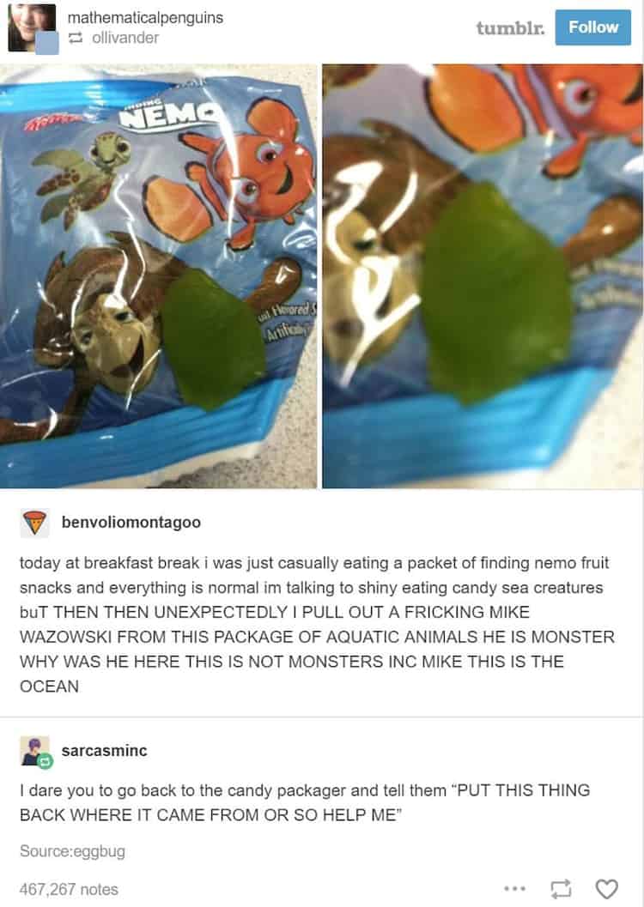Click the reblog arrows icon beside ollivander
644x907 pixels.
76,38
